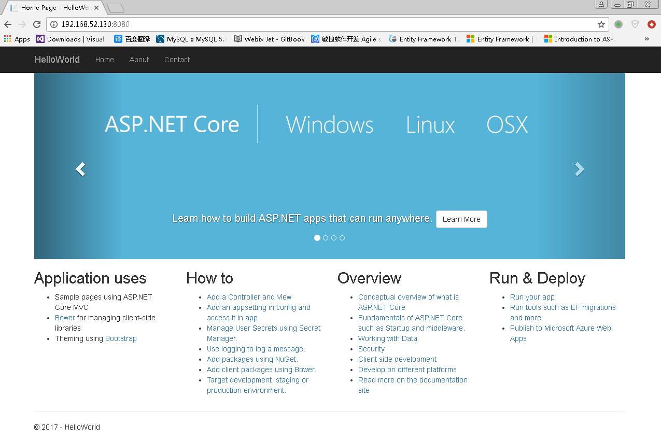Close the Home Page - HelloWorld tab
This screenshot has height=440, width=661.
coord(96,8)
